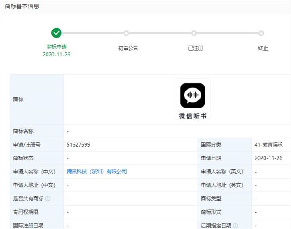Click help icon beside 是否共有商标
The height and width of the screenshot is (229, 291).
click(x=48, y=199)
